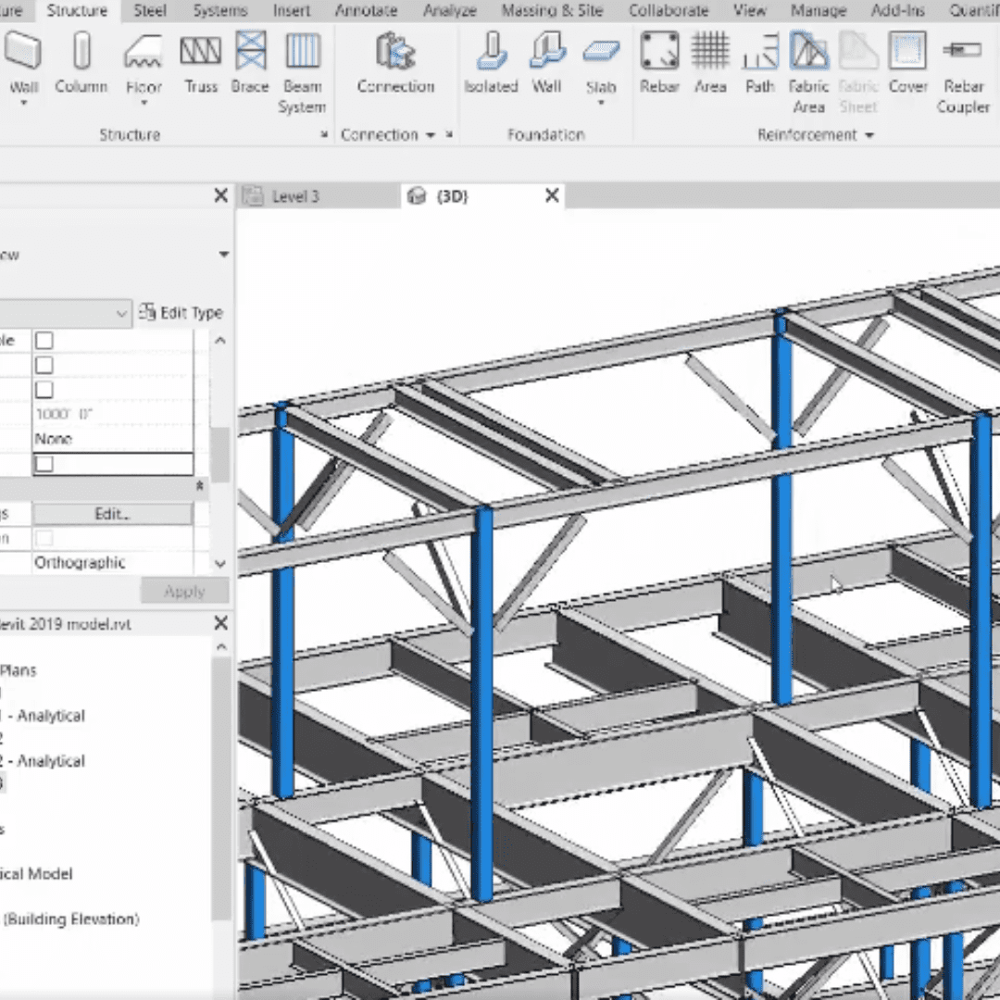Select the Area reinforcement tool
The width and height of the screenshot is (1000, 1000).
710,64
